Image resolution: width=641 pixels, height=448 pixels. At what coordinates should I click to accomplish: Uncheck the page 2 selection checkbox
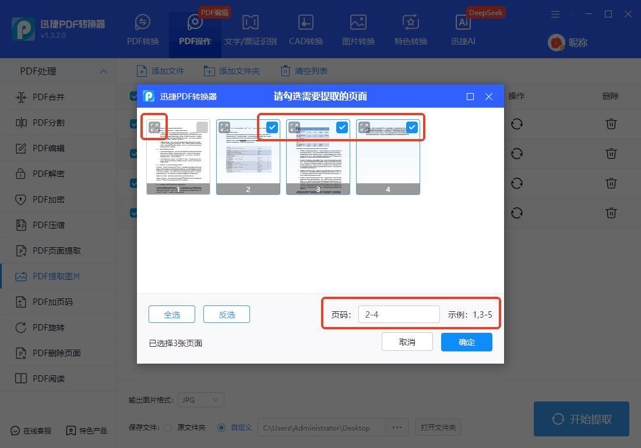point(272,127)
